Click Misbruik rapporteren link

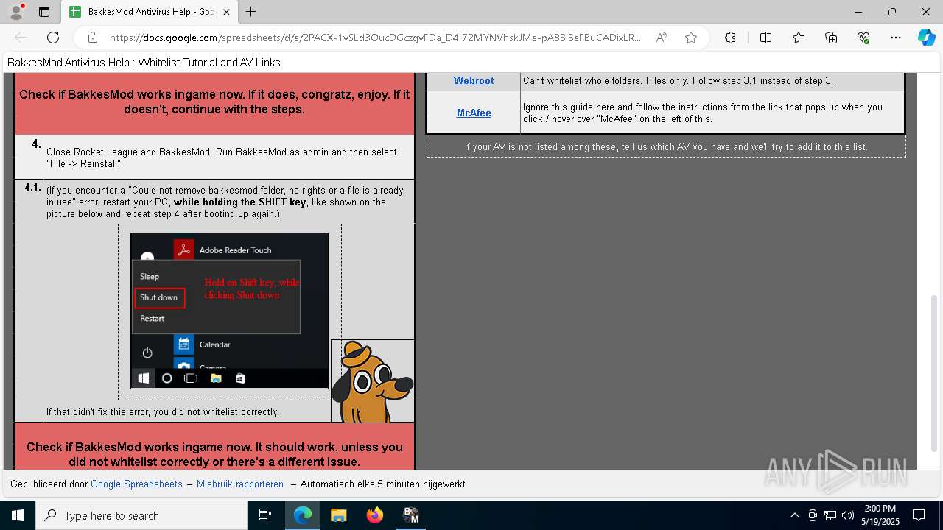click(x=240, y=484)
